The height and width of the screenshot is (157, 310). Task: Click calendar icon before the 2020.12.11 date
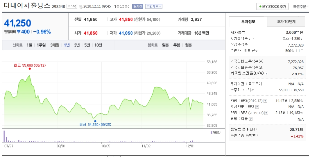[x=80, y=6]
